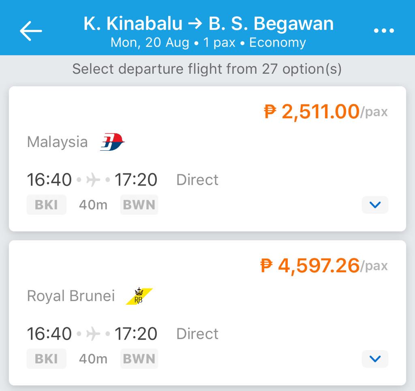Click the BKI tag on Royal Brunei flight
Viewport: 415px width, 391px height.
click(46, 359)
